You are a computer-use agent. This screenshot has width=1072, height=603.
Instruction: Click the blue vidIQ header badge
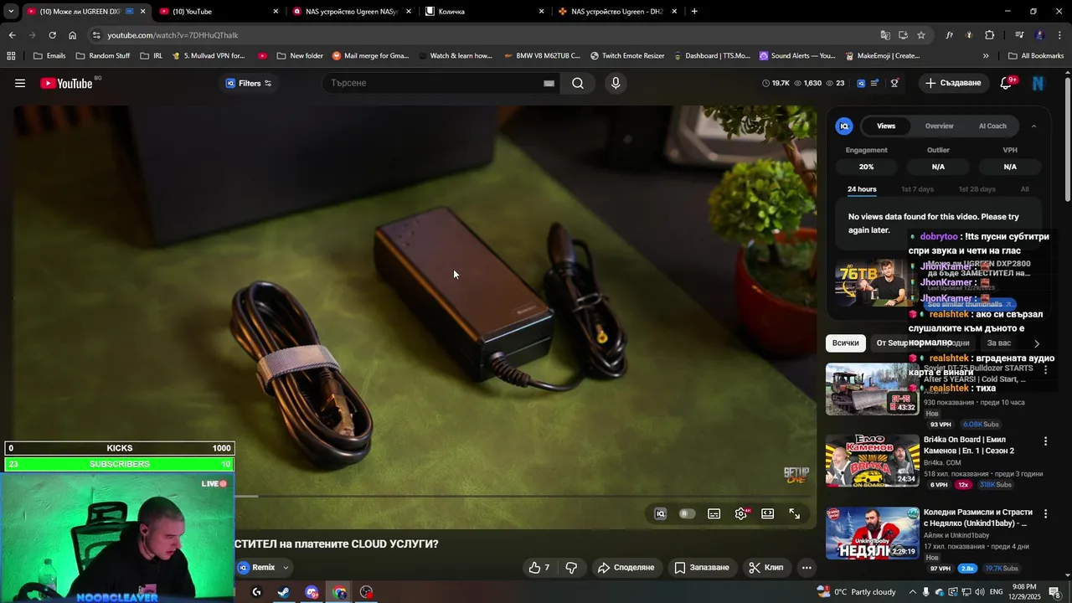pos(861,83)
